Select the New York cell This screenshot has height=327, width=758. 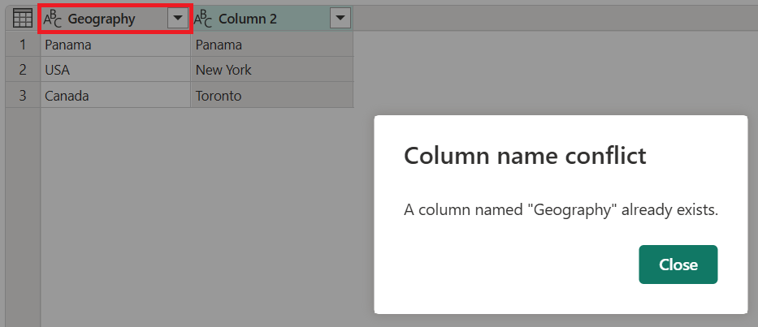point(272,70)
